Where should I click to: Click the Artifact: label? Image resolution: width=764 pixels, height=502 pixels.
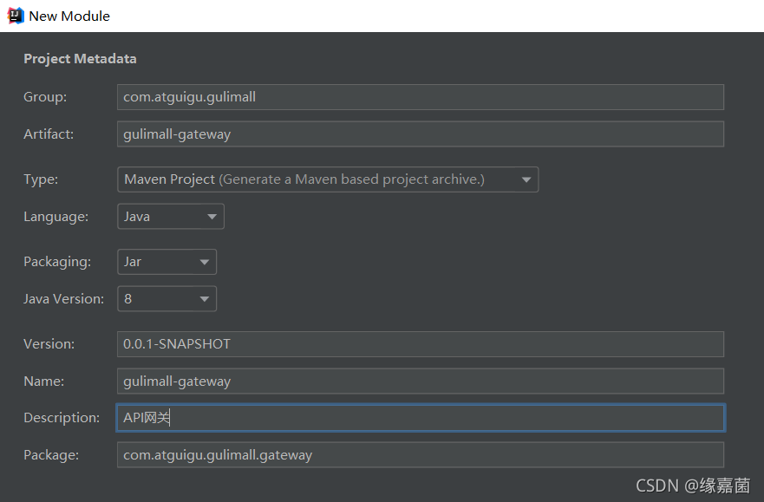click(49, 134)
